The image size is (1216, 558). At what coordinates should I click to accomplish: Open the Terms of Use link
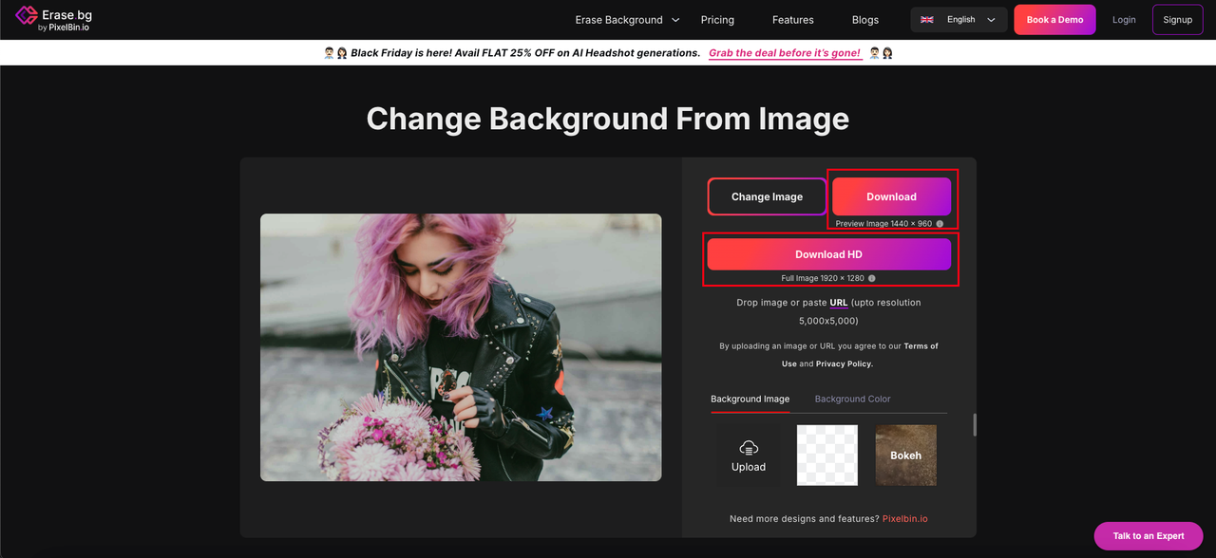pos(860,355)
